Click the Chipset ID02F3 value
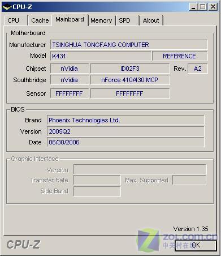 click(130, 69)
